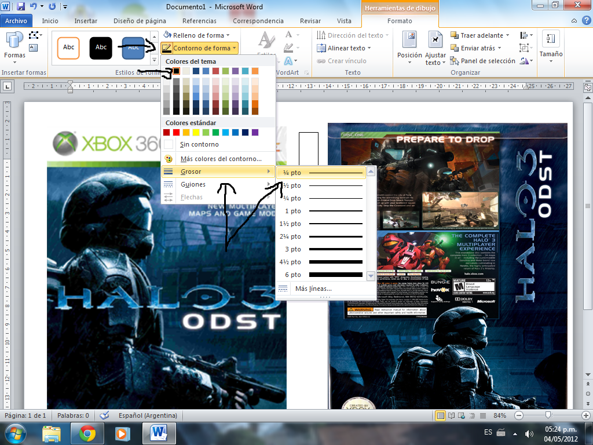The width and height of the screenshot is (593, 445).
Task: Choose Sin contorno option
Action: [218, 144]
